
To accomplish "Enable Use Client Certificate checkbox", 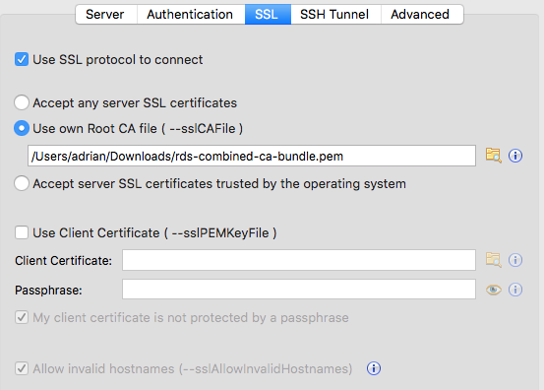I will tap(22, 232).
